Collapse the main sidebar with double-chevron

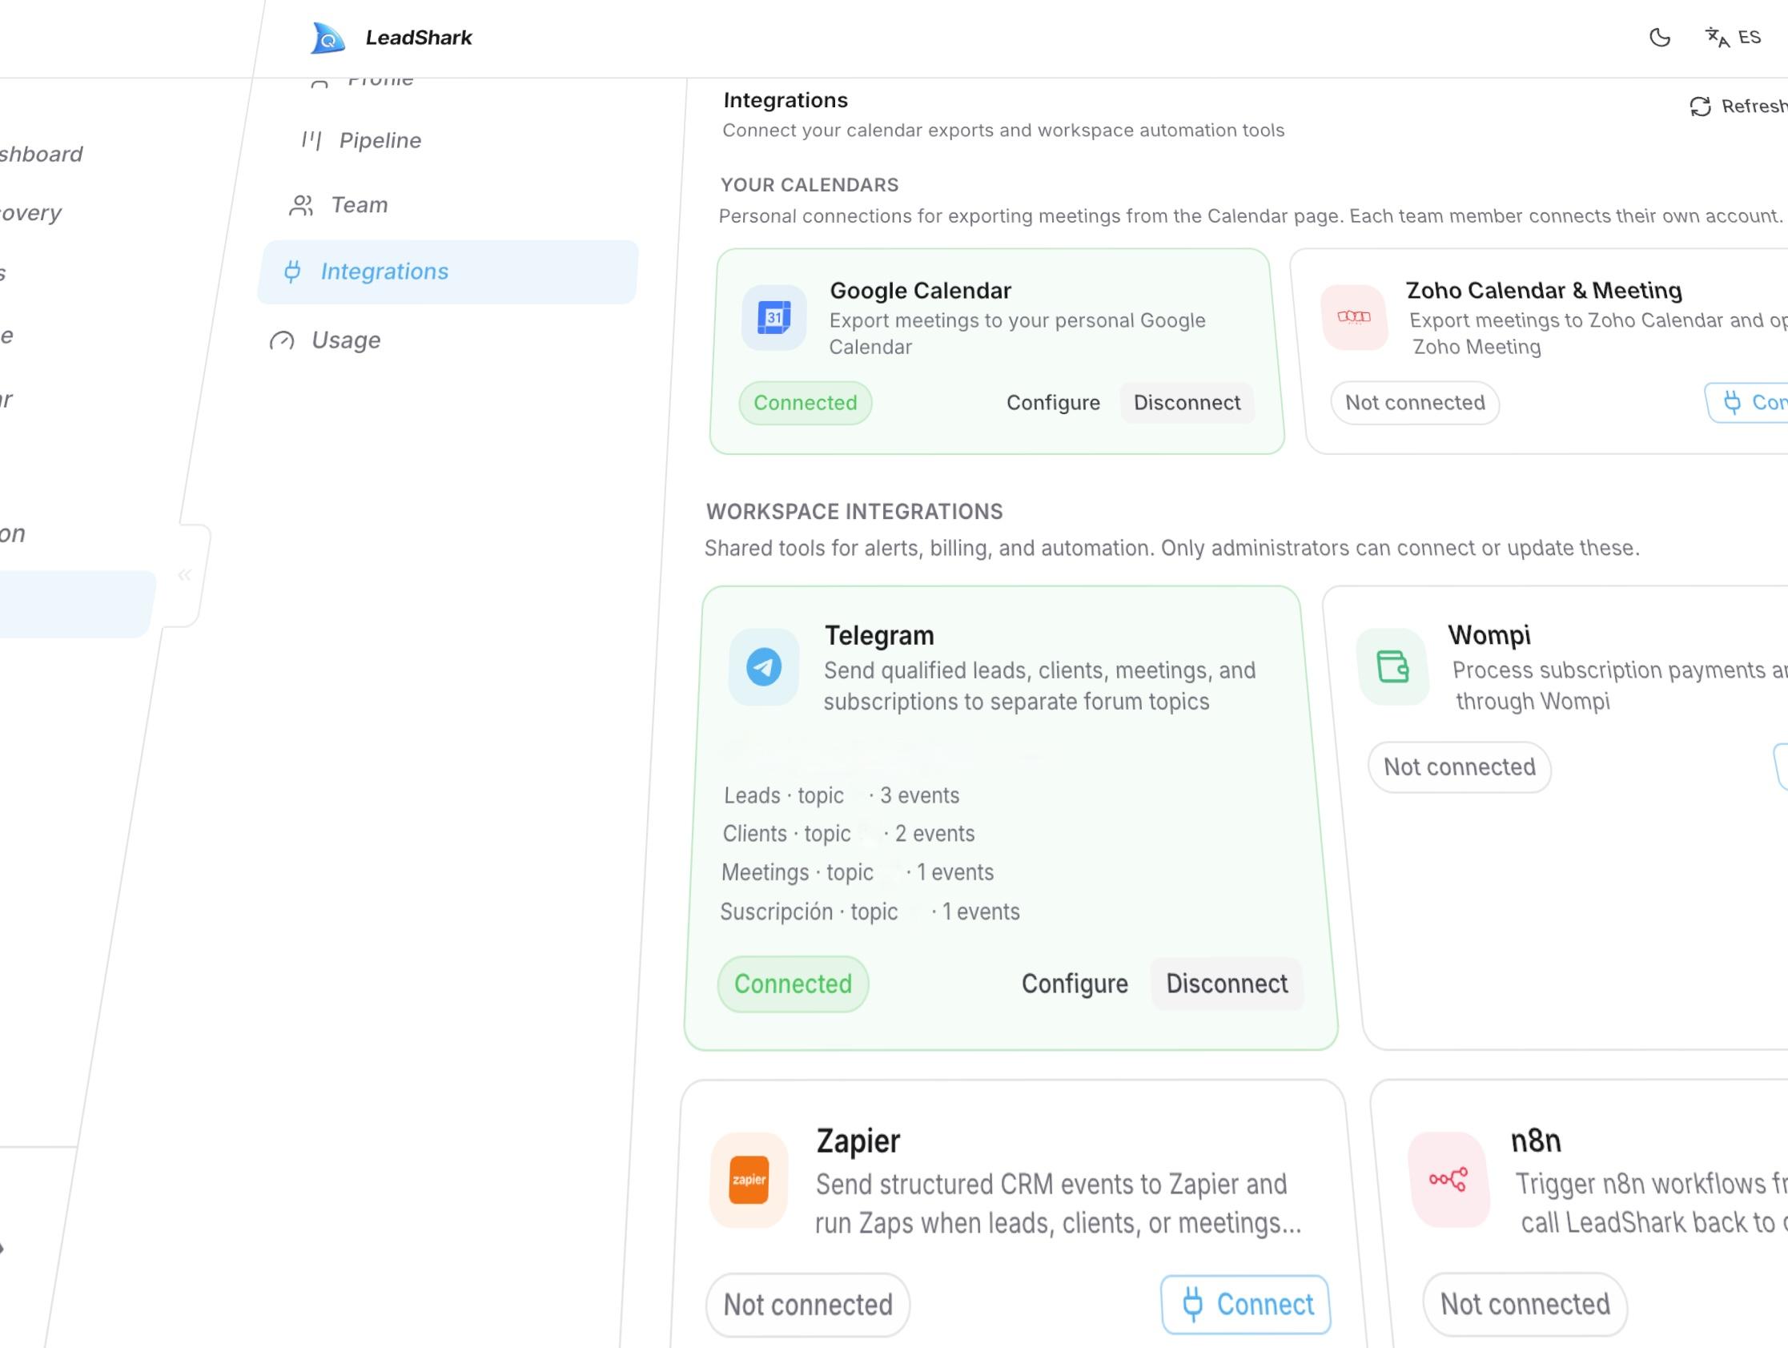tap(184, 575)
